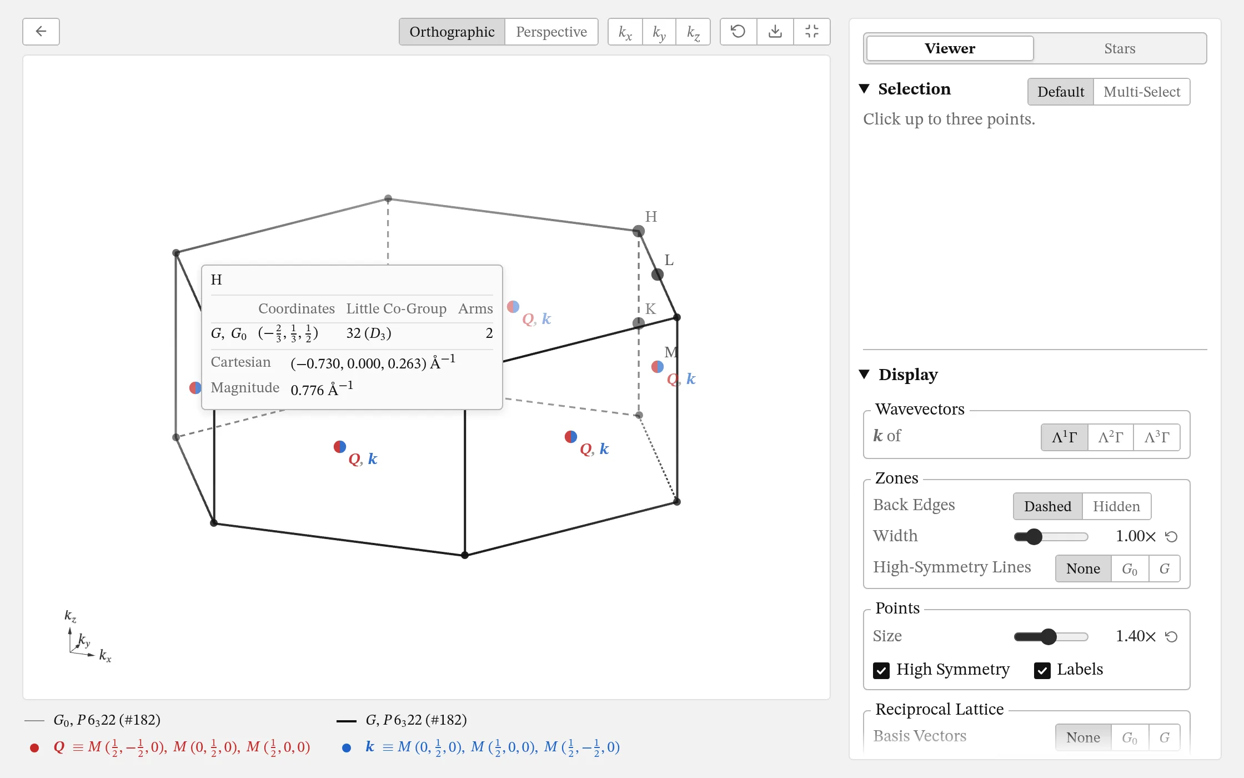Select Λ²Γ wavevector option

pos(1111,437)
